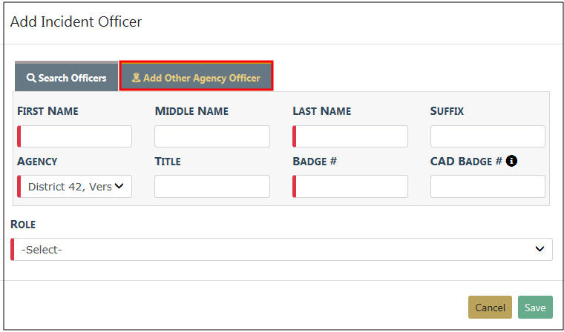Image resolution: width=564 pixels, height=332 pixels.
Task: Focus the Title text field
Action: point(212,187)
